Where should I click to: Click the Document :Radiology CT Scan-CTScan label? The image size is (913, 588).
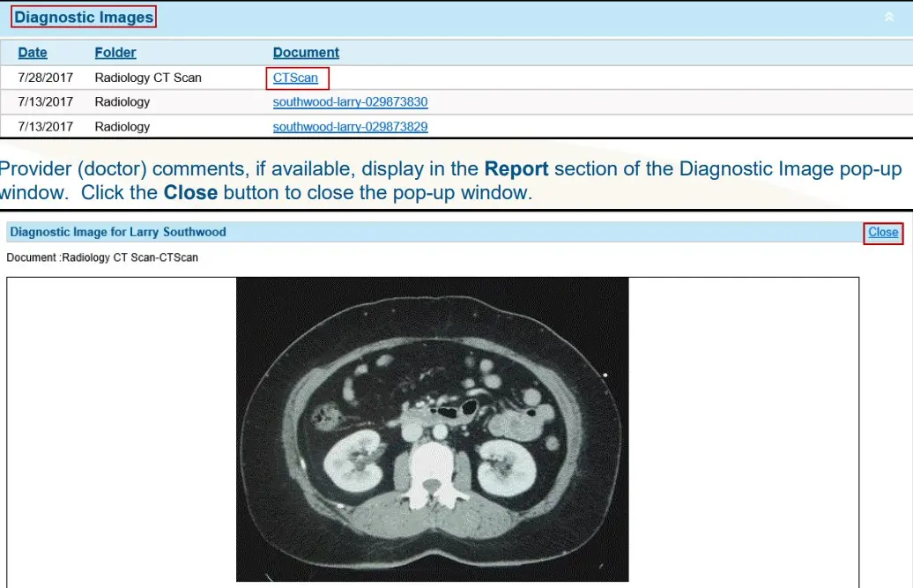click(x=102, y=257)
